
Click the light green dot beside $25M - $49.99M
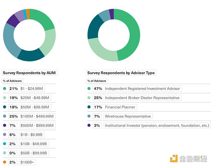point(5,98)
